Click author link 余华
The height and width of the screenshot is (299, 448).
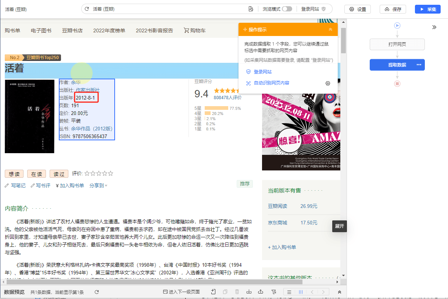coord(76,82)
